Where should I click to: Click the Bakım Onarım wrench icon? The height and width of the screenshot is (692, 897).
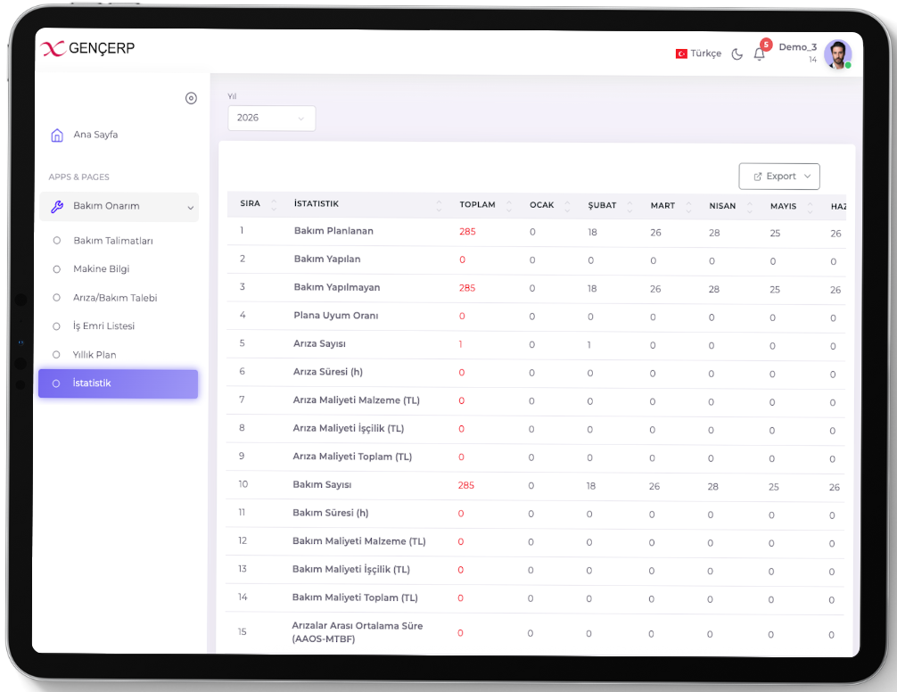(x=57, y=207)
